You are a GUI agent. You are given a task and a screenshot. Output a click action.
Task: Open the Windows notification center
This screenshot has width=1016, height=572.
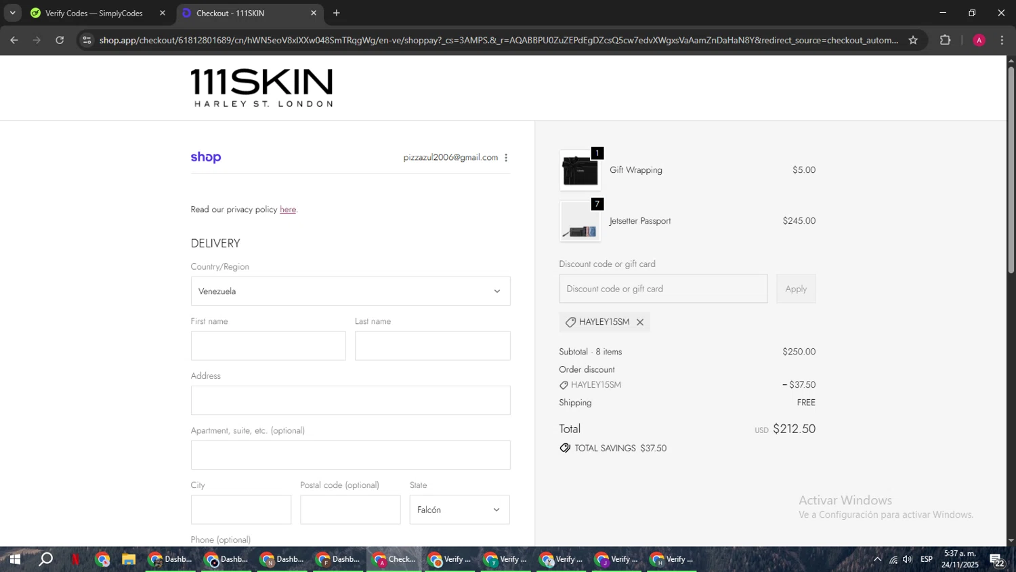997,560
